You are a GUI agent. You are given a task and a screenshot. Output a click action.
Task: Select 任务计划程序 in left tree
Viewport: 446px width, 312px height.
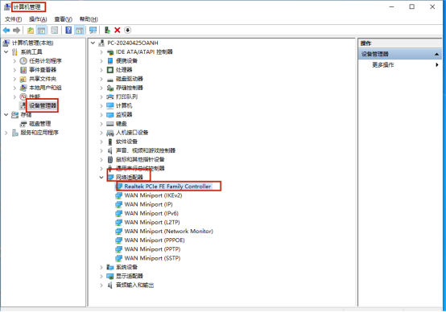click(x=45, y=61)
